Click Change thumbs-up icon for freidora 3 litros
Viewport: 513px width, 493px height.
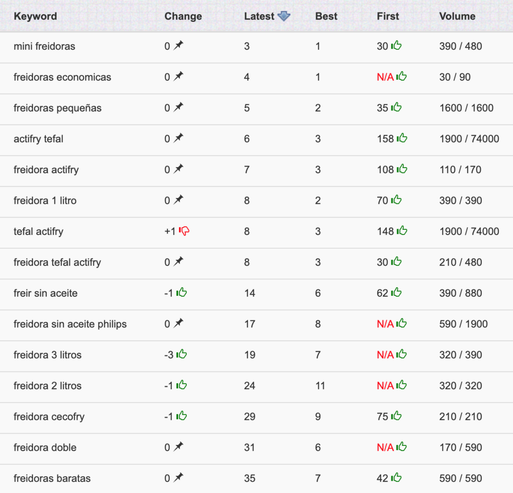point(182,354)
